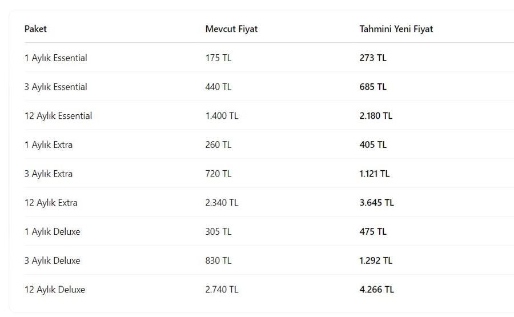Click the 1.400 TL current price cell

(222, 116)
